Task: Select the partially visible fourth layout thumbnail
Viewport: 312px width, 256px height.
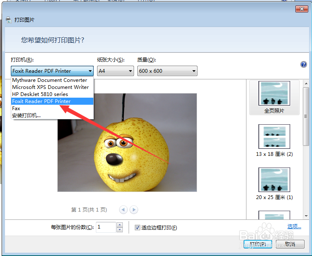Action: tap(274, 215)
